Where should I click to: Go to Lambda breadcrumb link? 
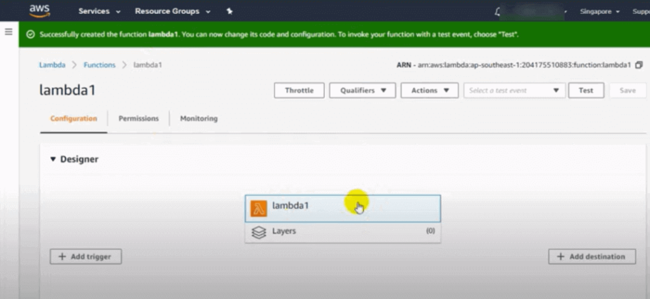52,65
